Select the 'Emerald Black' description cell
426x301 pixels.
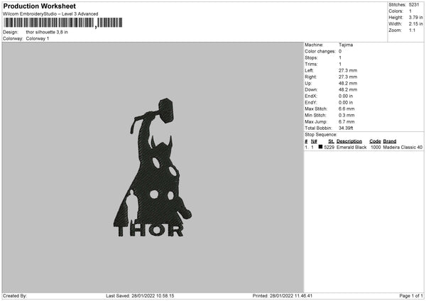pyautogui.click(x=351, y=147)
